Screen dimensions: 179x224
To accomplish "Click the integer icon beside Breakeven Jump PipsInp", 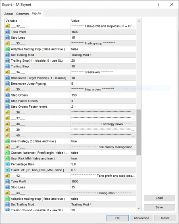I will click(7, 84).
